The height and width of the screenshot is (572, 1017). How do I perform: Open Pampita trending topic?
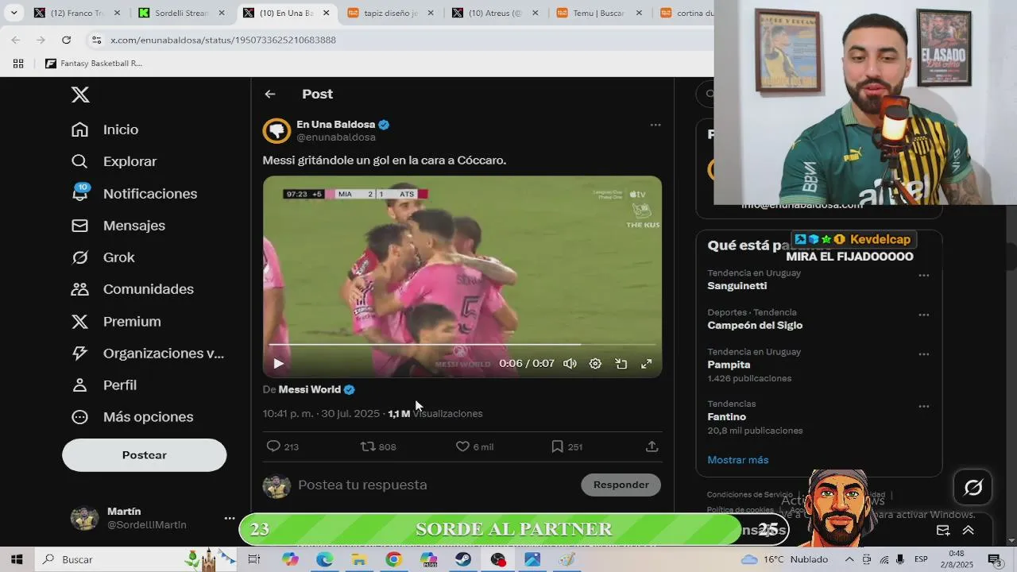(x=729, y=365)
